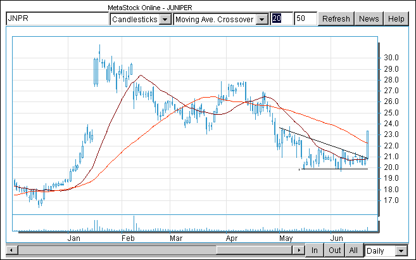Click the Apr label on the time axis

coord(232,238)
